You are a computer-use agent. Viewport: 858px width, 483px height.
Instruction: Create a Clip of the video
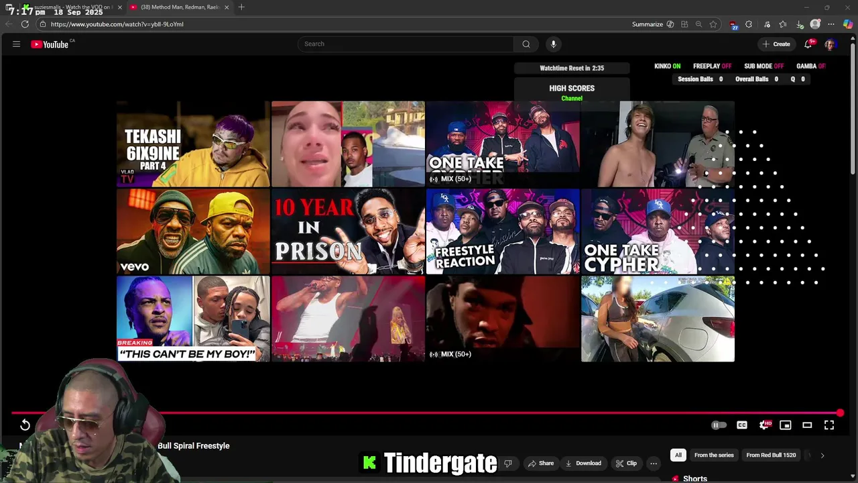click(x=626, y=463)
